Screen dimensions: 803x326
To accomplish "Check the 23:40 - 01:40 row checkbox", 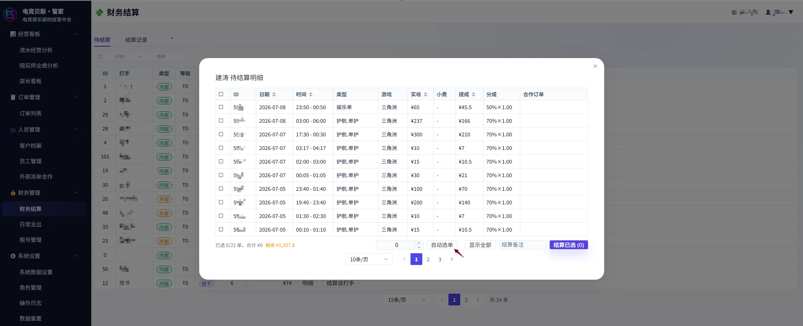I will point(221,189).
